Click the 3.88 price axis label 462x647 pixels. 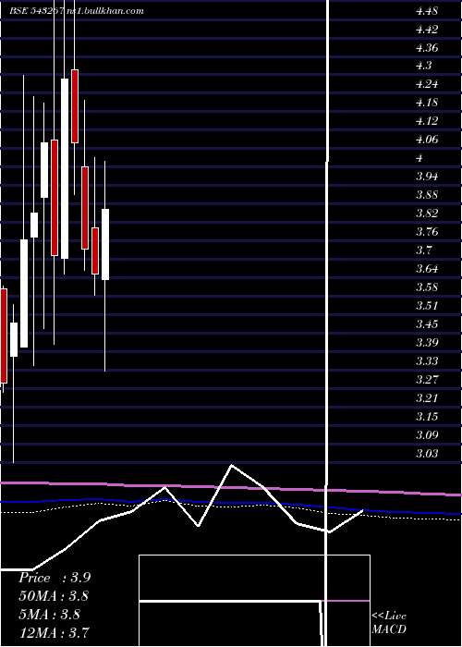(x=427, y=195)
